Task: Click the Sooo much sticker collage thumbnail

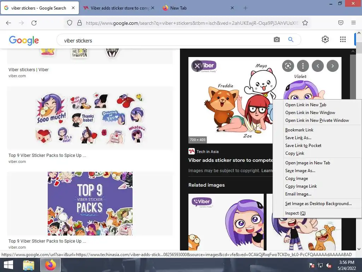Action: pyautogui.click(x=90, y=118)
